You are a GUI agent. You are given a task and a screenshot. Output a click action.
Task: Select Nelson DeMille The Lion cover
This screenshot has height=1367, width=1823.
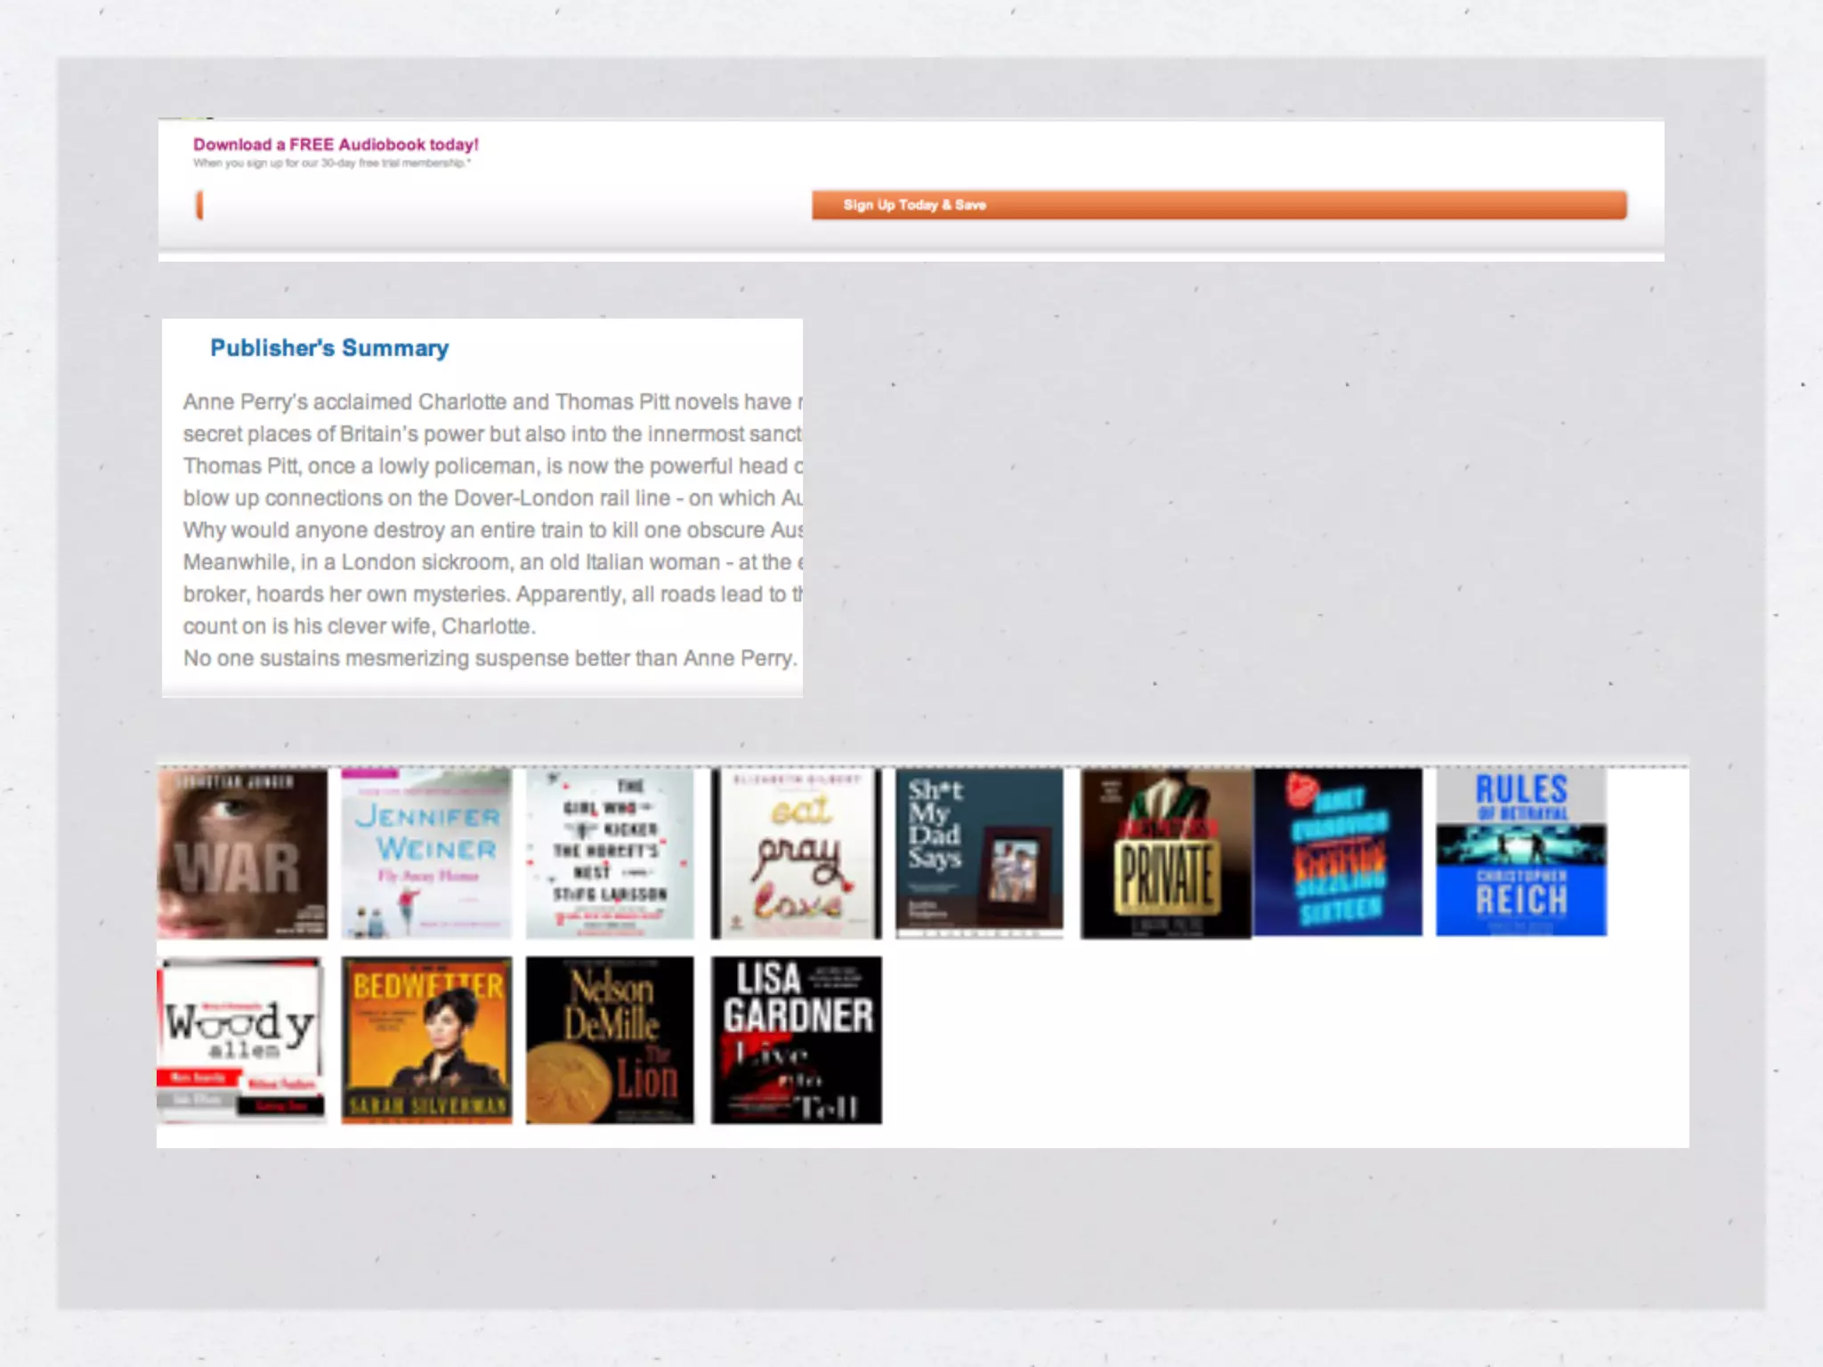(610, 1039)
